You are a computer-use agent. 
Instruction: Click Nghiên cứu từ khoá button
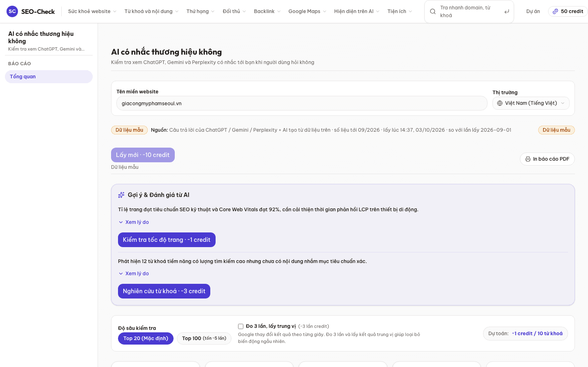click(164, 291)
